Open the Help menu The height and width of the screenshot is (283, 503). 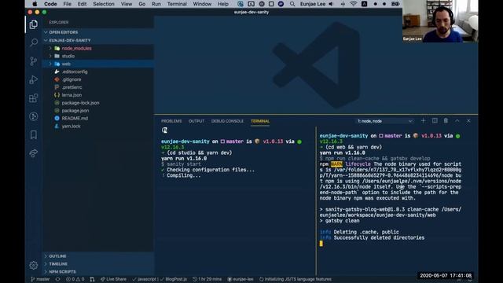223,4
